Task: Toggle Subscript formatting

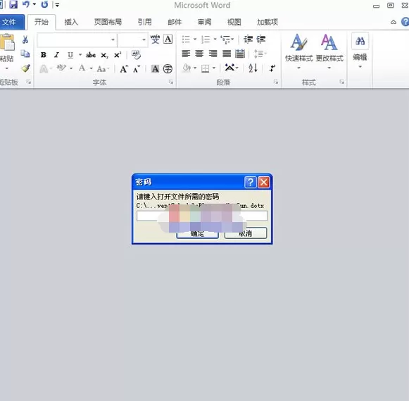Action: 104,55
